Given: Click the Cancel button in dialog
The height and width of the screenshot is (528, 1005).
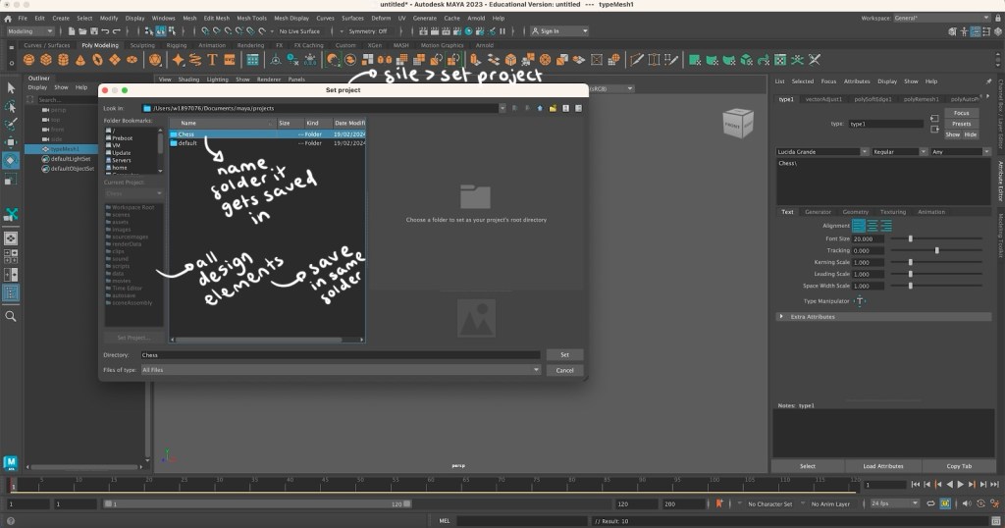Looking at the screenshot, I should tap(564, 370).
